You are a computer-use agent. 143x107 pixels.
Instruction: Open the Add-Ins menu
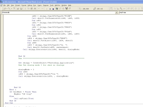pyautogui.click(x=57, y=5)
